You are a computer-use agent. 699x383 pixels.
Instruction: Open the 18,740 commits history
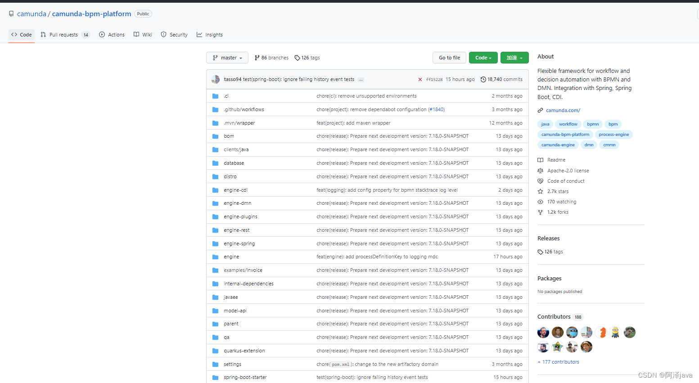pyautogui.click(x=501, y=79)
